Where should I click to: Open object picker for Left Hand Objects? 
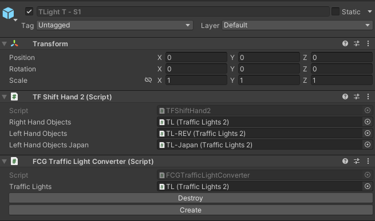click(368, 133)
